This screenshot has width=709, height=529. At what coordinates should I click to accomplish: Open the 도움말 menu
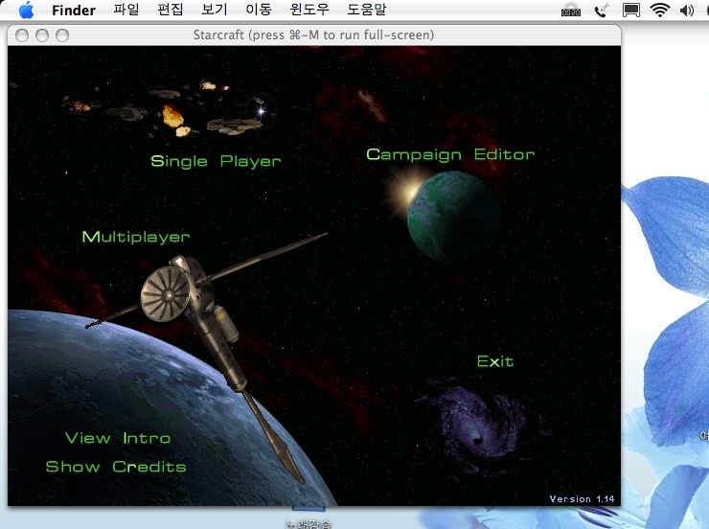point(367,10)
